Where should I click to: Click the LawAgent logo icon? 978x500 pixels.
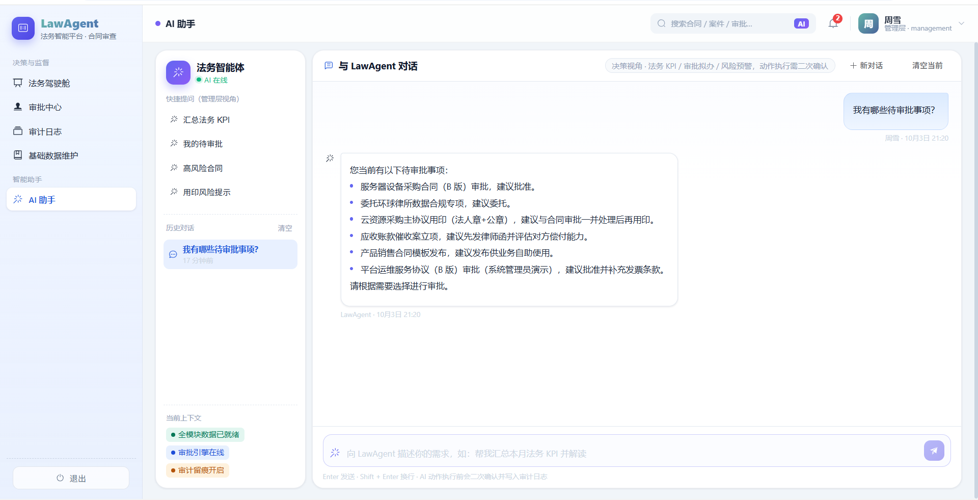click(23, 28)
